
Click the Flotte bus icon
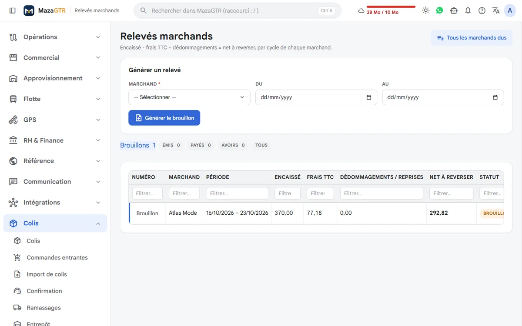(13, 99)
